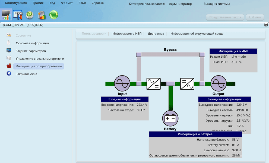The height and width of the screenshot is (163, 269).
Task: Click the Задание параметров monitor icon
Action: (9, 51)
